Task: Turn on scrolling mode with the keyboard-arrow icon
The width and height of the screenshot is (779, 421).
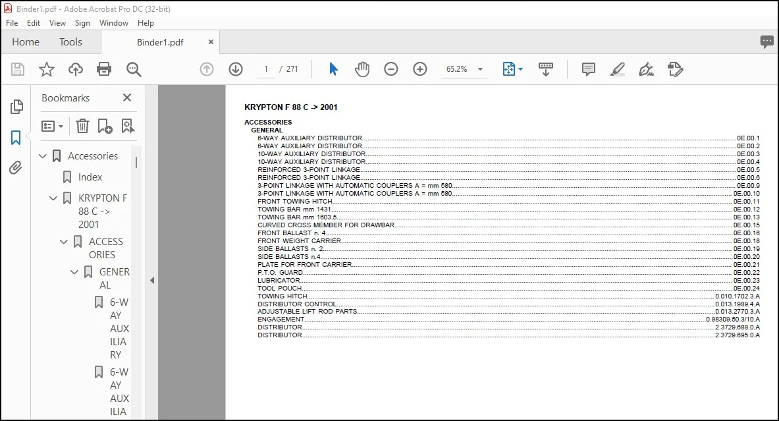Action: click(x=545, y=69)
